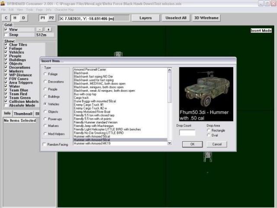The height and width of the screenshot is (208, 277).
Task: Cancel the Insert Item dialog
Action: (x=217, y=144)
